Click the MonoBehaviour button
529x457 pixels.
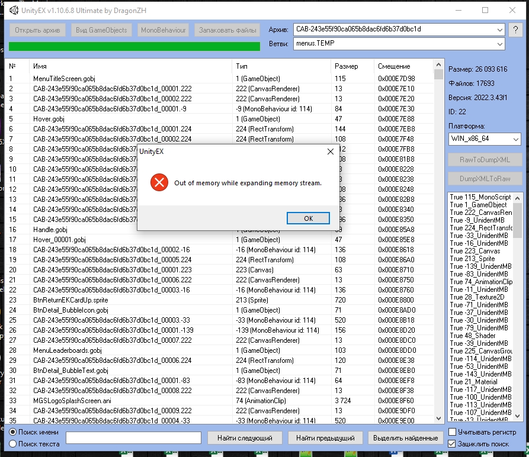pos(163,30)
